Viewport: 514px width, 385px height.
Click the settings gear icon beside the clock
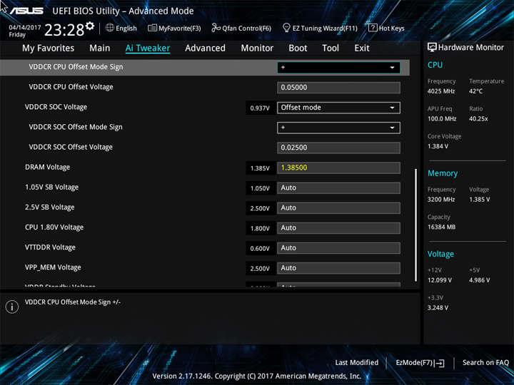pos(90,26)
